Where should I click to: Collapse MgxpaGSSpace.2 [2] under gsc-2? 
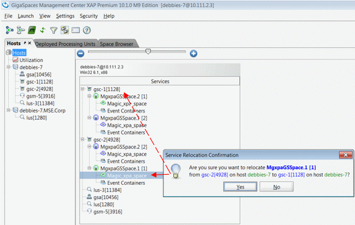89,147
